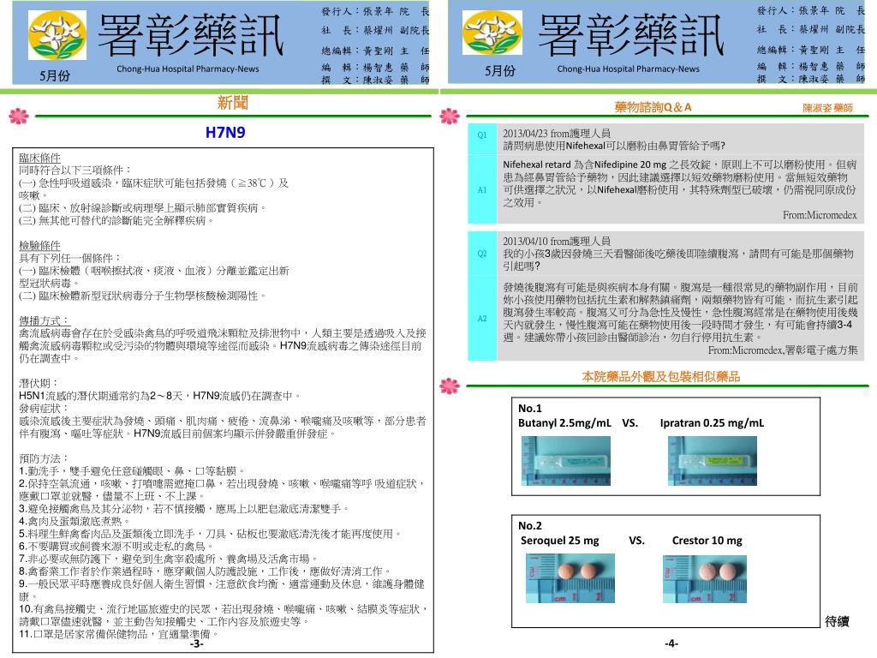Click 'Chong-Hua Hospital Pharmacy-News' on page 4
Image resolution: width=877 pixels, height=658 pixels.
(628, 69)
